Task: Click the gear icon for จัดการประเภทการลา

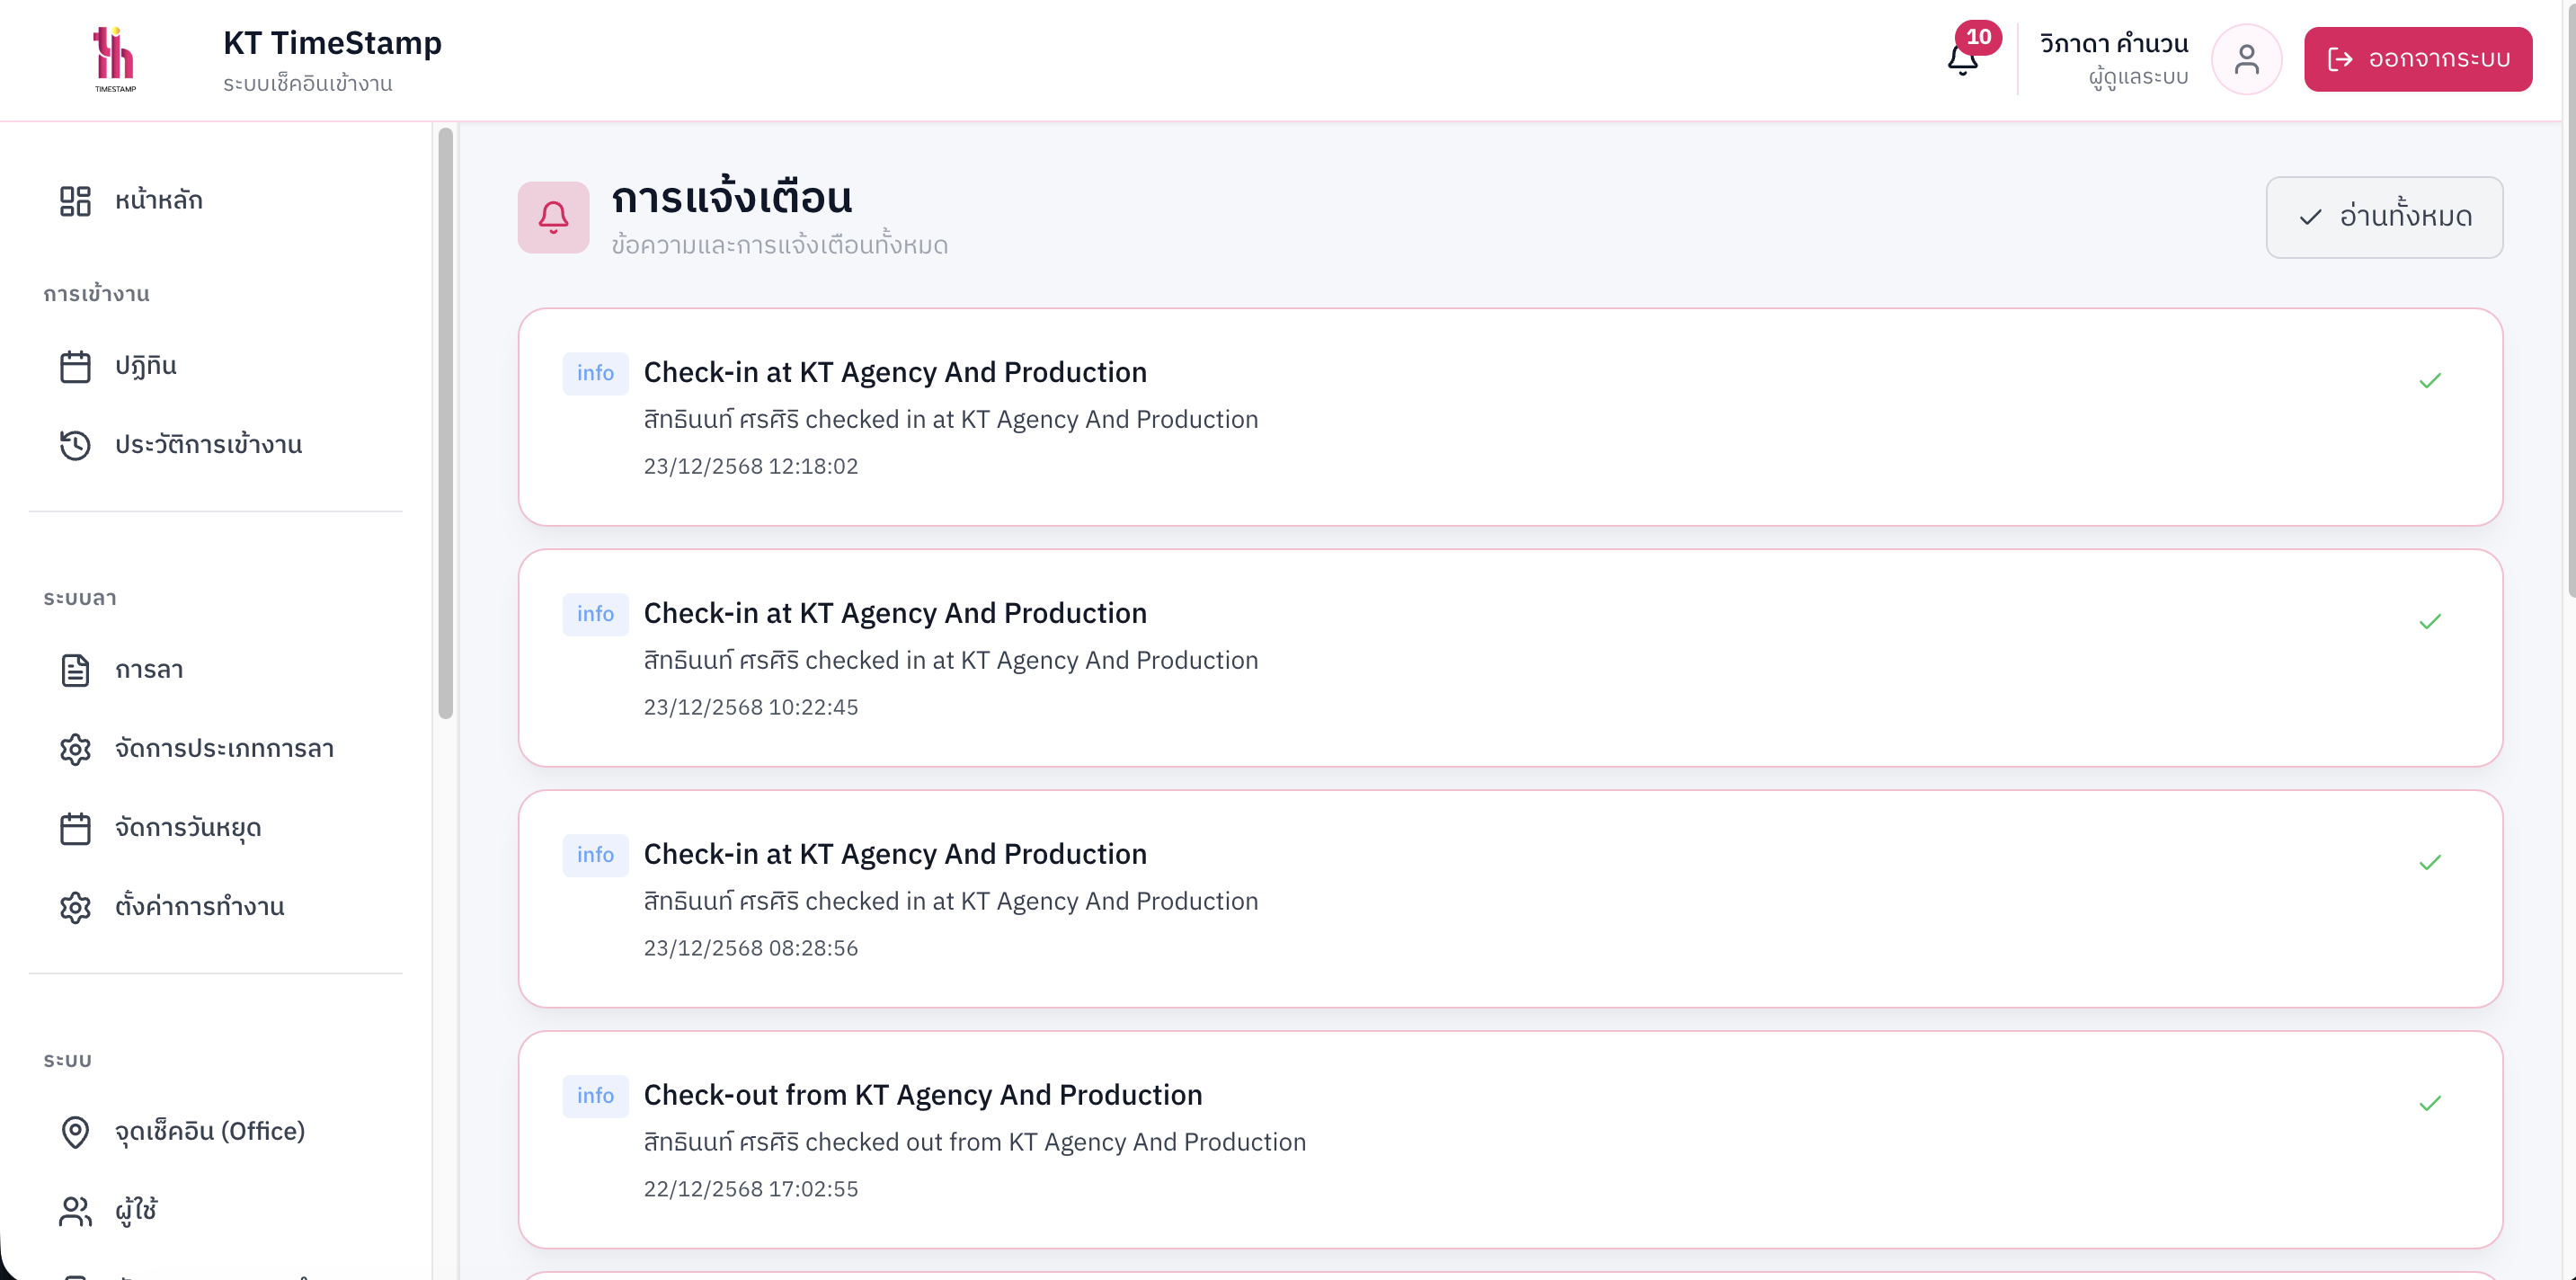Action: coord(75,749)
